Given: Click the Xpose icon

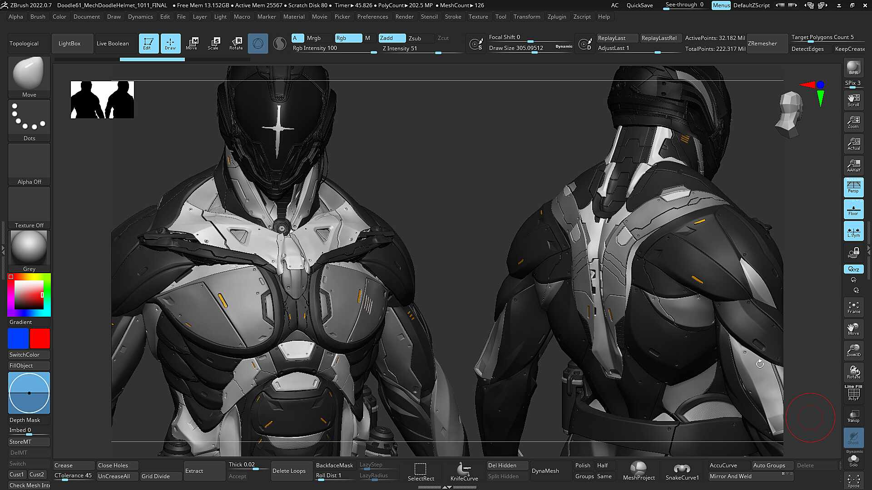Looking at the screenshot, I should coord(853,481).
